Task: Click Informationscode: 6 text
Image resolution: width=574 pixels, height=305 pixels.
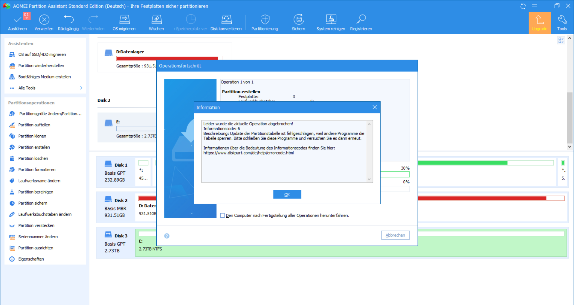Action: (x=222, y=129)
